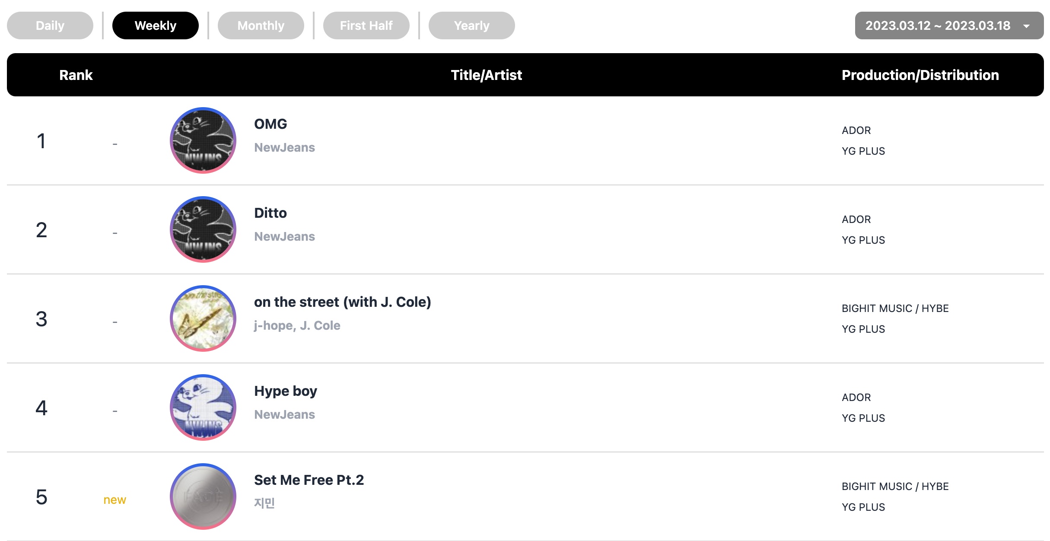Open the OMG album cover thumbnail
Screen dimensions: 1050x541
(x=203, y=140)
